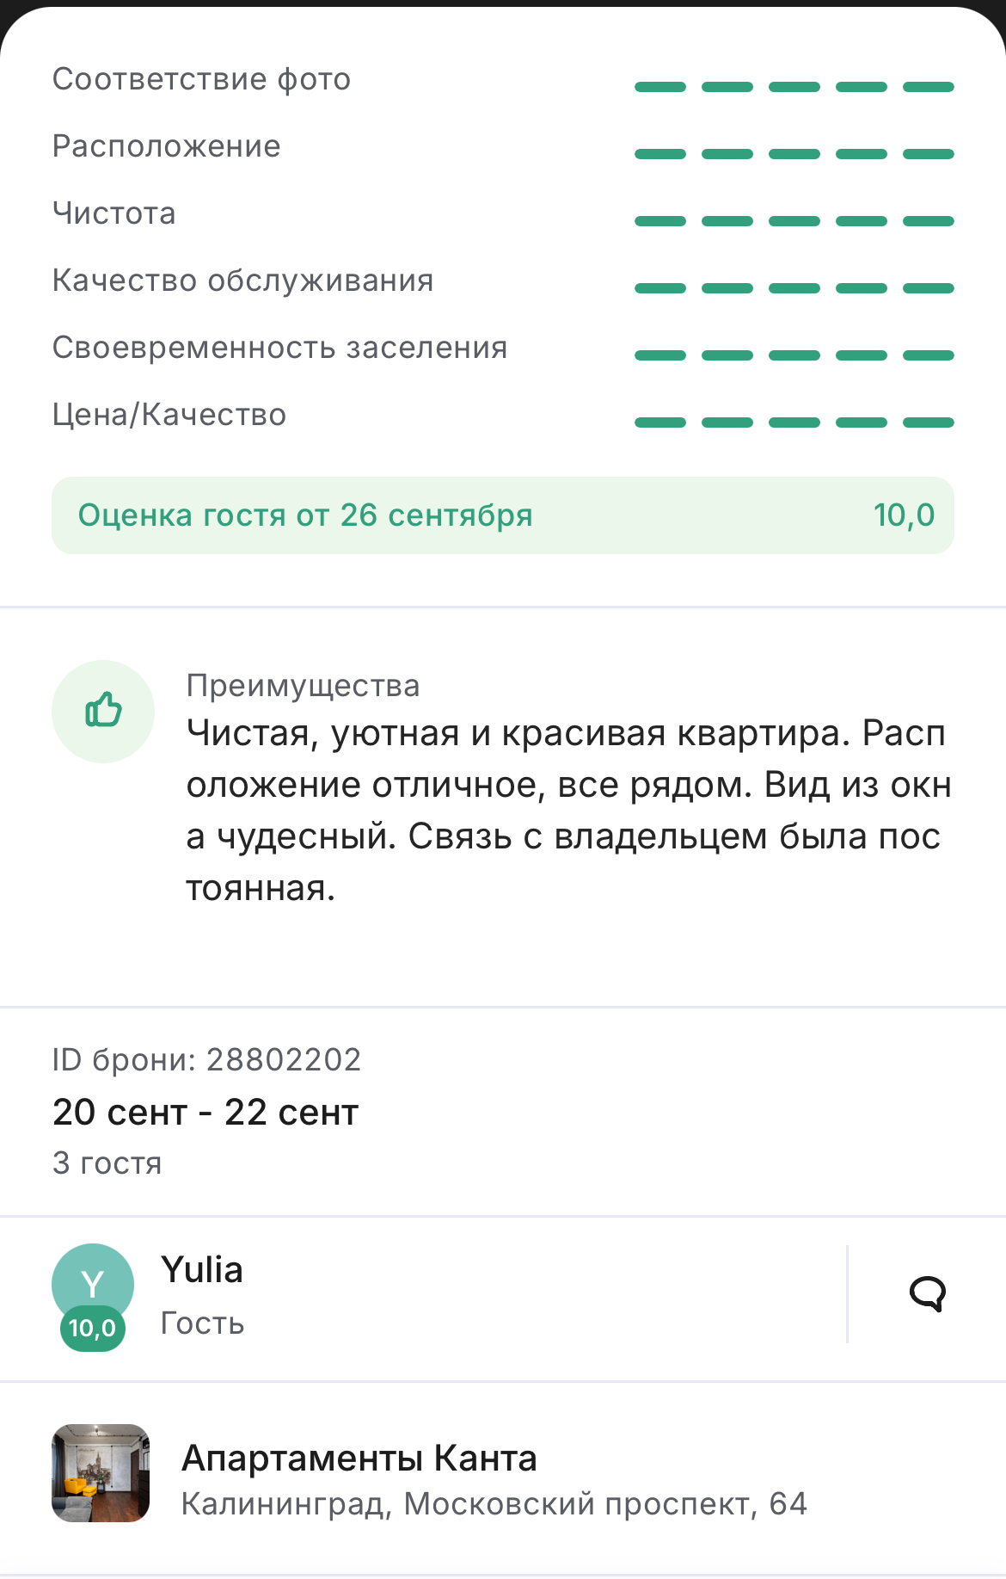This screenshot has height=1579, width=1006.
Task: Open the Апартаменты Канта photo thumbnail
Action: (x=101, y=1473)
